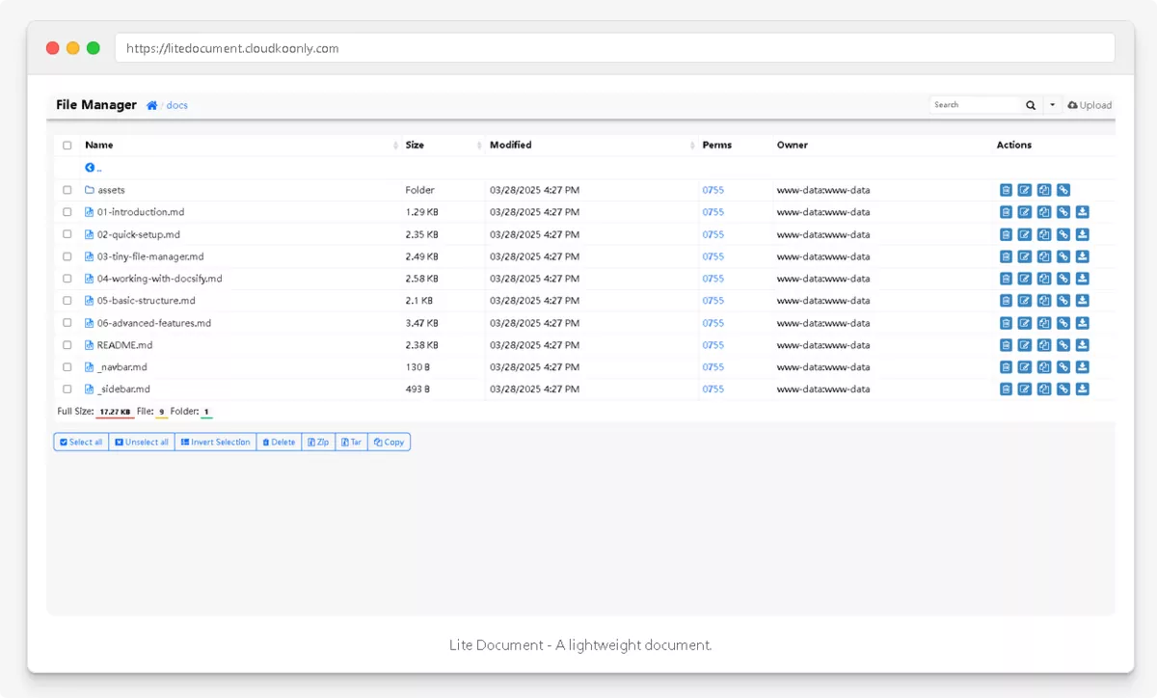Copy 05-basic-structure.md via the copy icon
The width and height of the screenshot is (1157, 698).
click(x=1044, y=301)
